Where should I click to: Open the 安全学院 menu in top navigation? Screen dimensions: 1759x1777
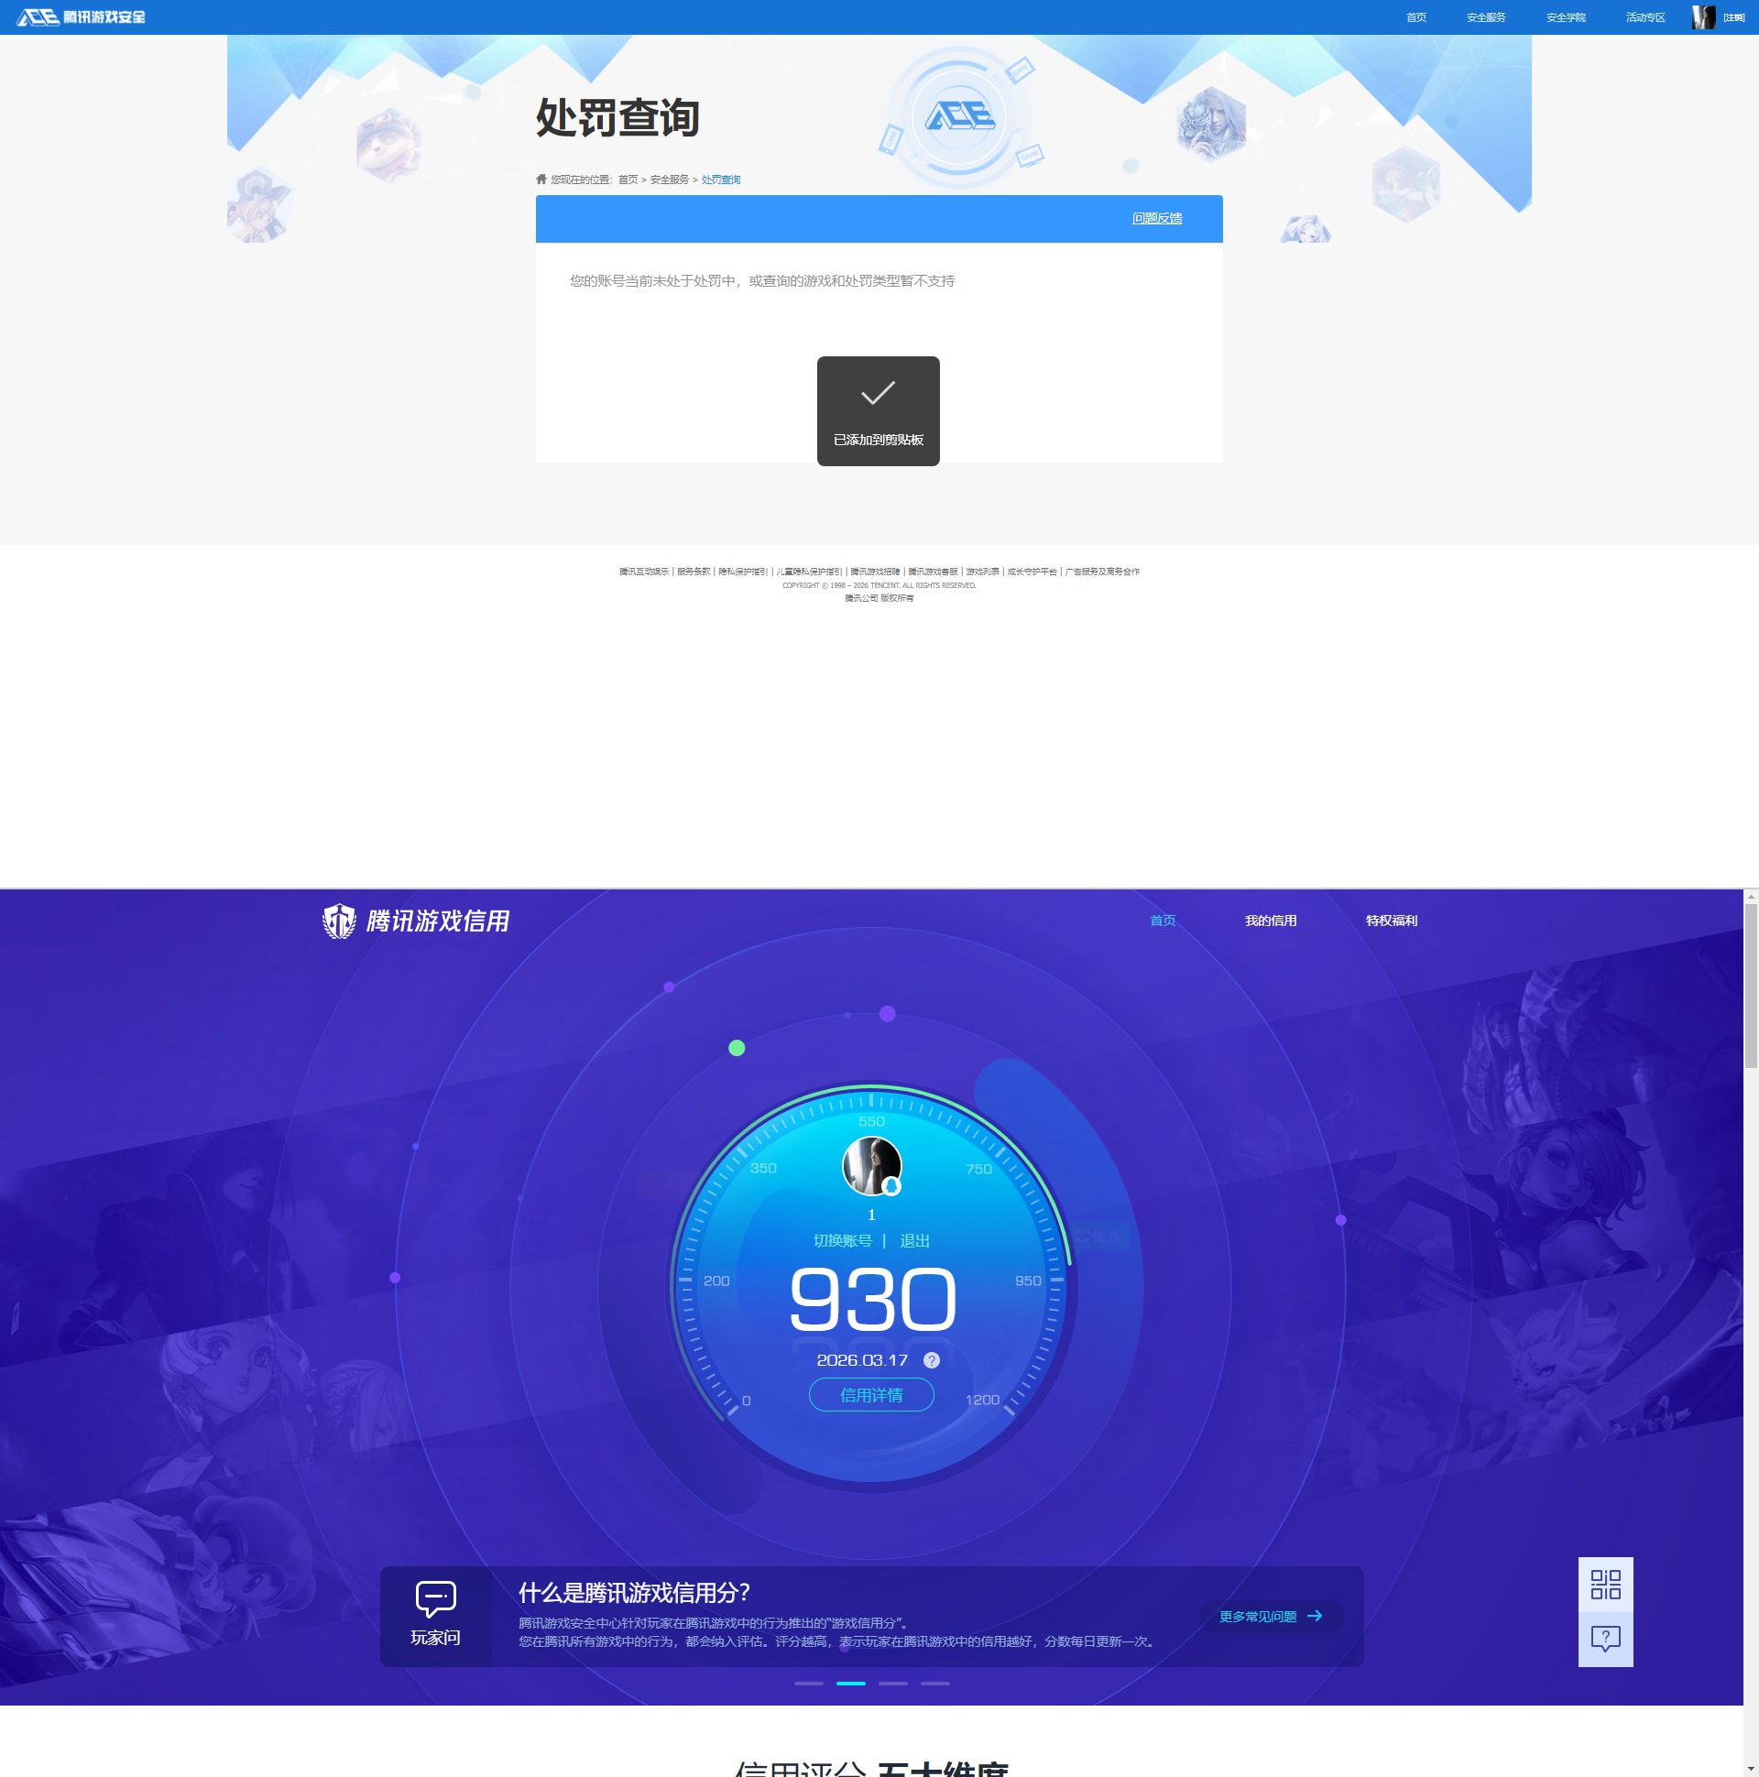[x=1566, y=16]
